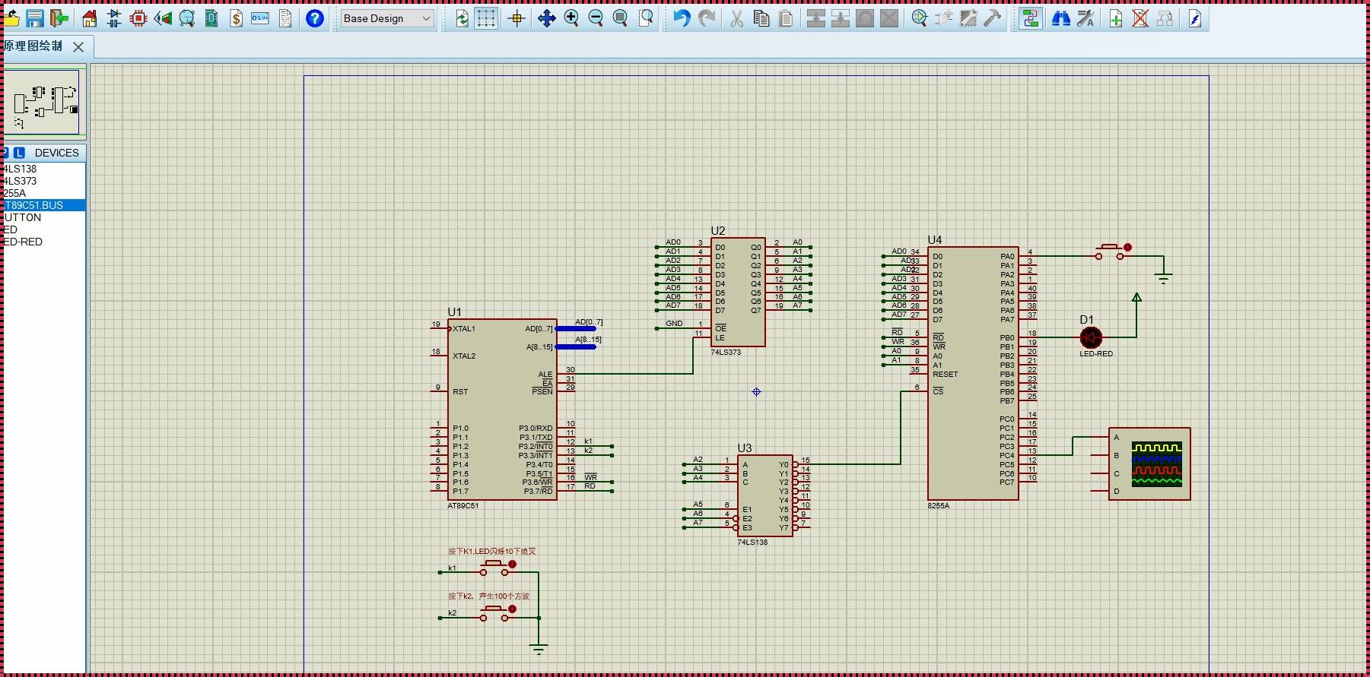This screenshot has height=677, width=1370.
Task: Click the Cut scissors icon
Action: 736,18
